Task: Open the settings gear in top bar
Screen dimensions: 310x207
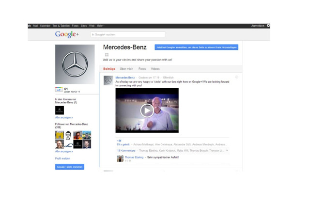Action: (x=268, y=26)
